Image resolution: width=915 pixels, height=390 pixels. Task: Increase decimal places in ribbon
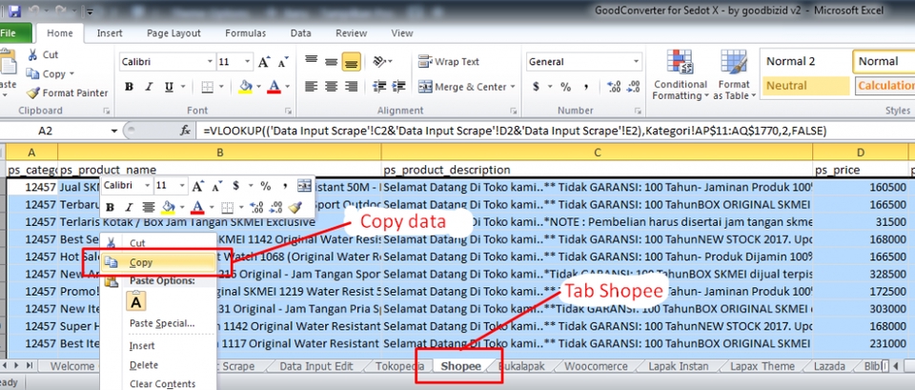pyautogui.click(x=613, y=87)
